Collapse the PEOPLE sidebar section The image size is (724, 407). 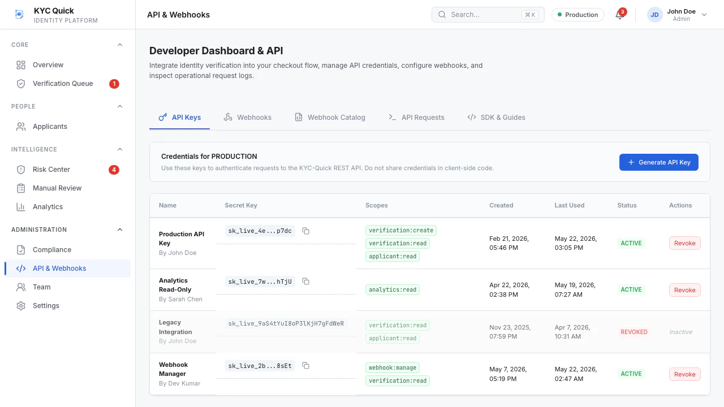(x=119, y=106)
